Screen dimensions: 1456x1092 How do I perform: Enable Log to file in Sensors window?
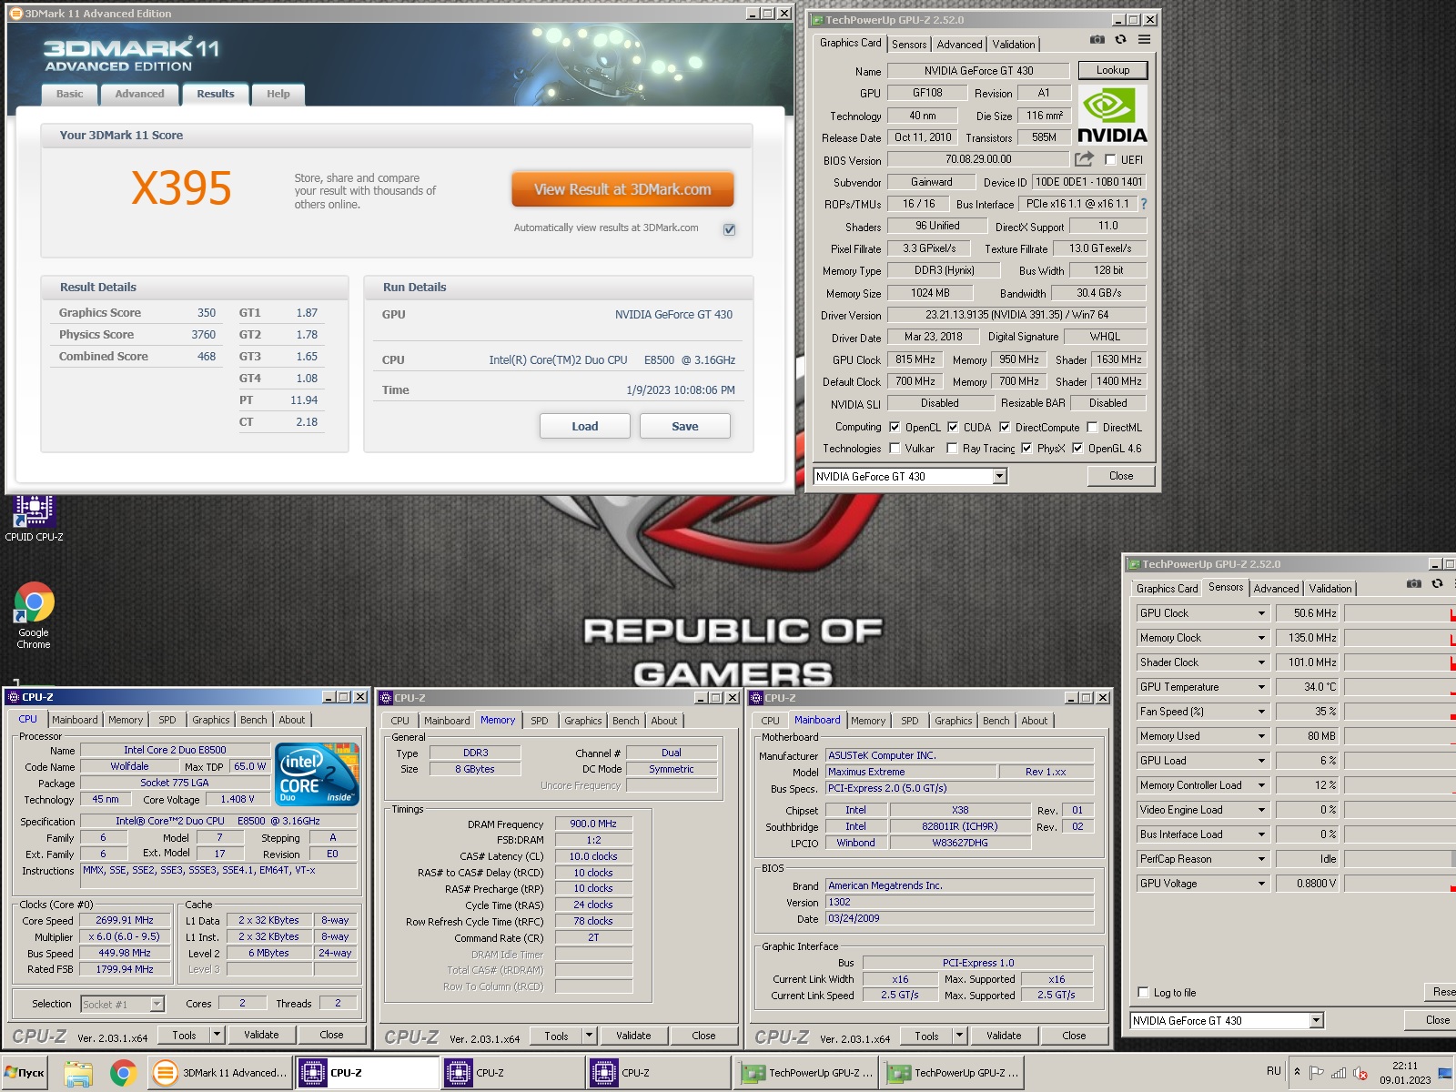click(1144, 992)
